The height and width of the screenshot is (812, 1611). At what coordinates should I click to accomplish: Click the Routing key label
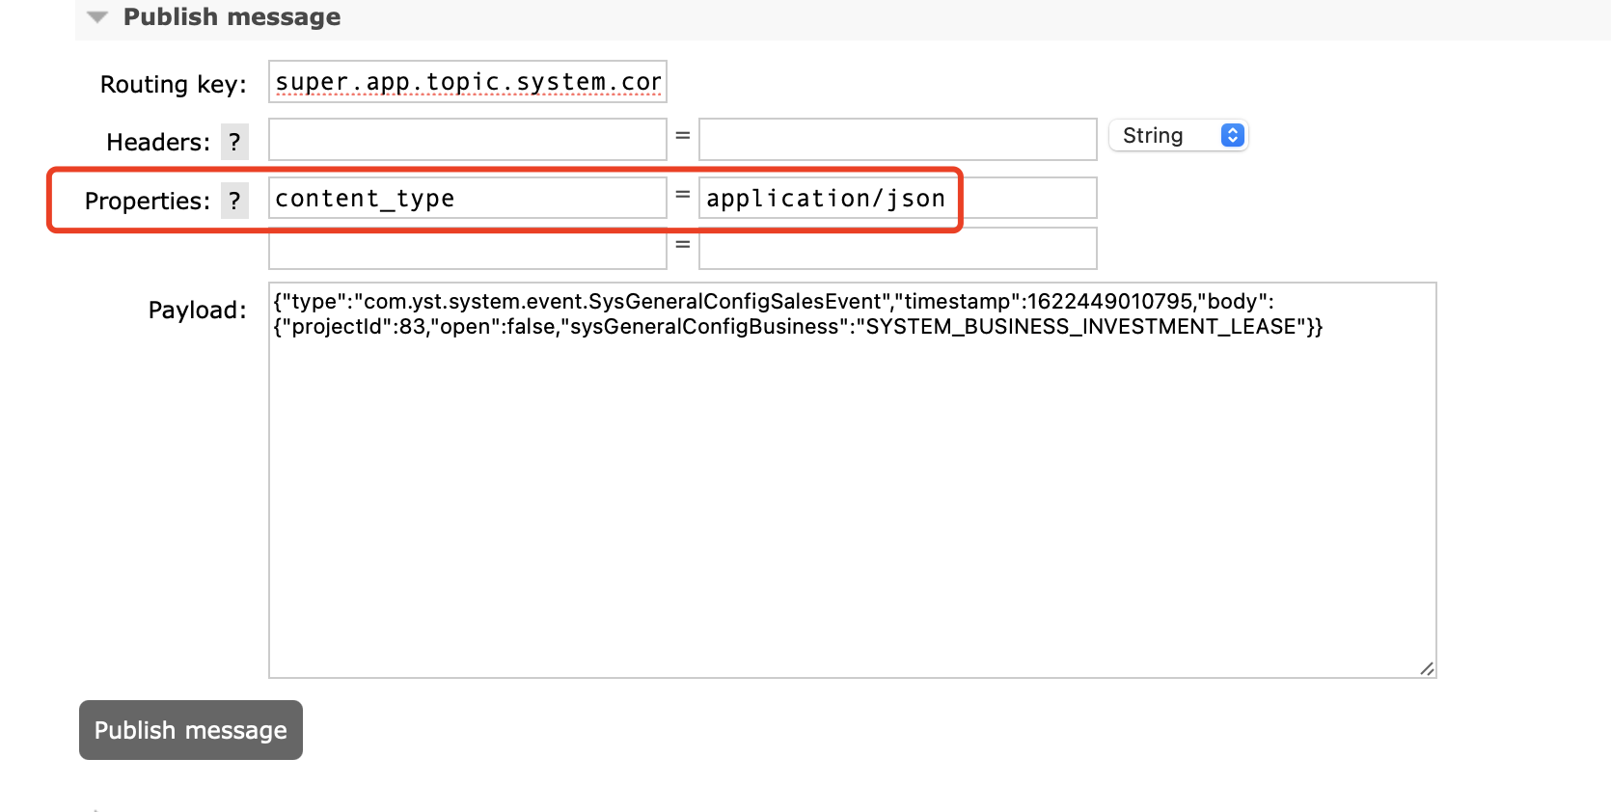tap(173, 85)
